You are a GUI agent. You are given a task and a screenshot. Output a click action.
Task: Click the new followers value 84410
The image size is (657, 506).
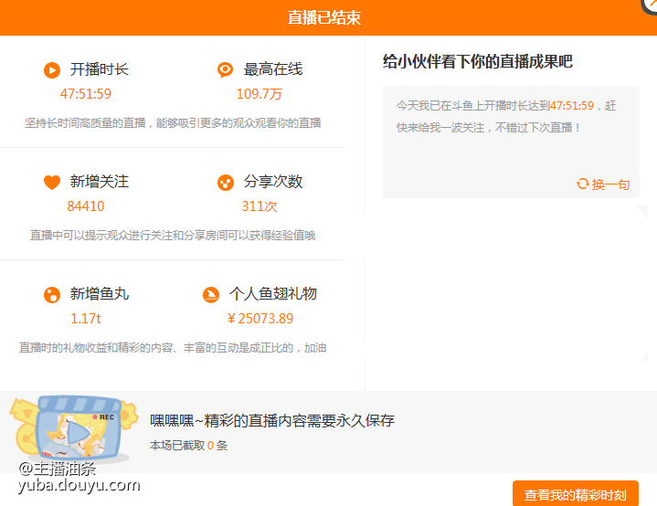pos(86,206)
